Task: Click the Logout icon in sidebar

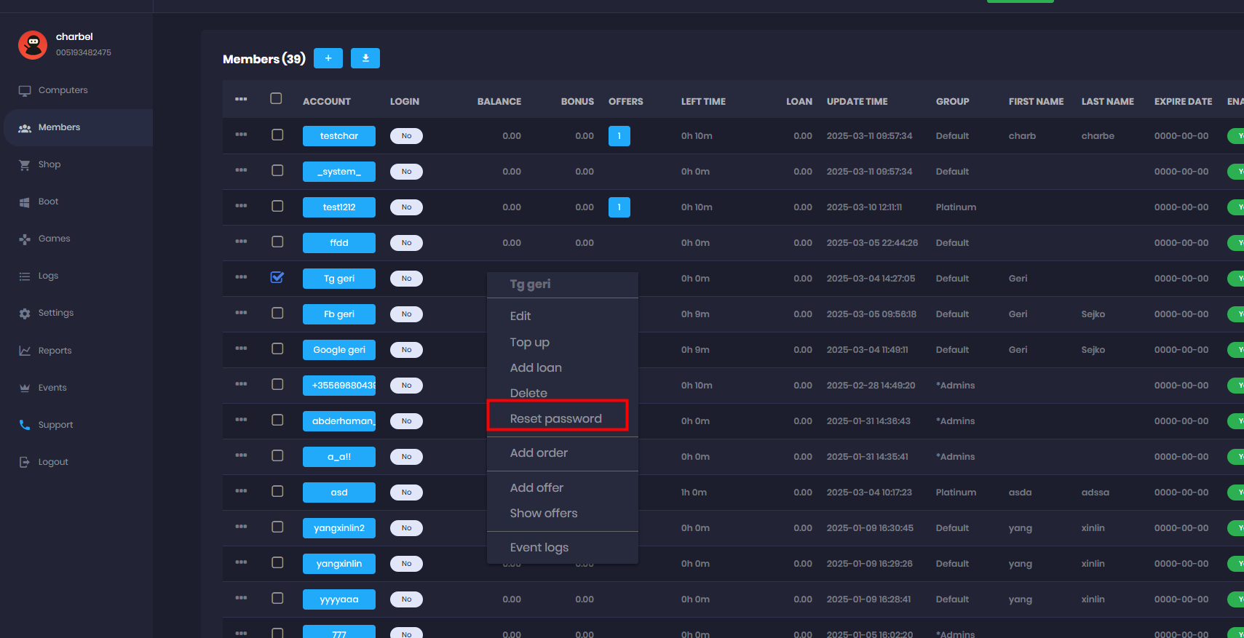Action: point(25,462)
